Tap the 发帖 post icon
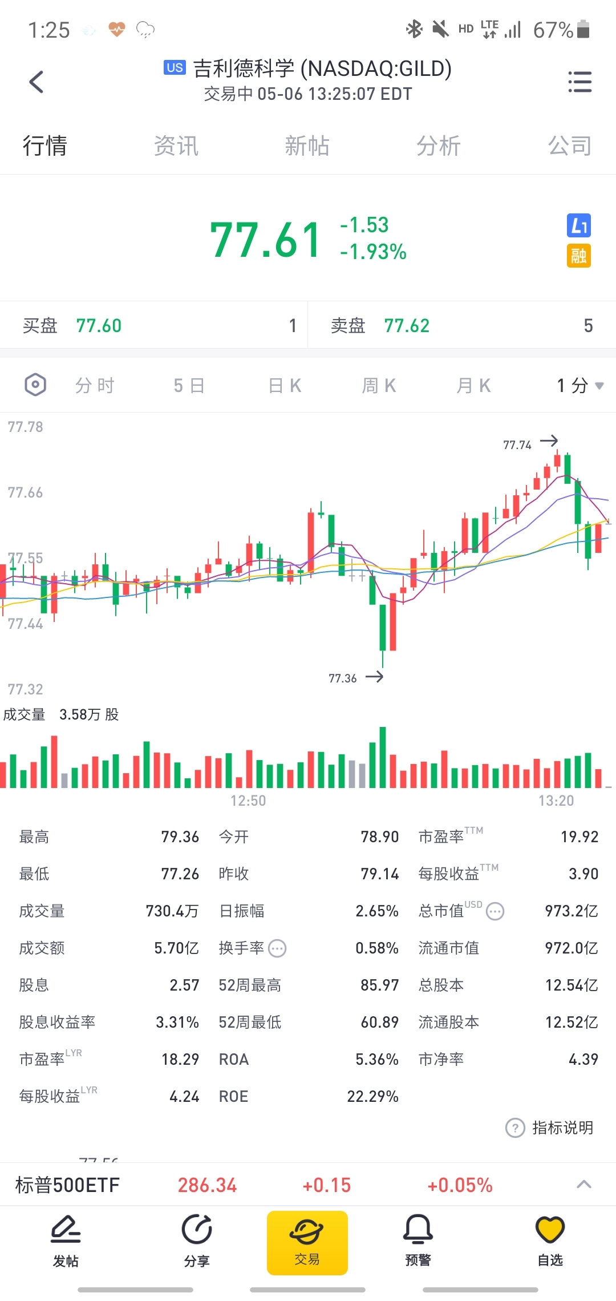The image size is (616, 1301). [66, 1239]
